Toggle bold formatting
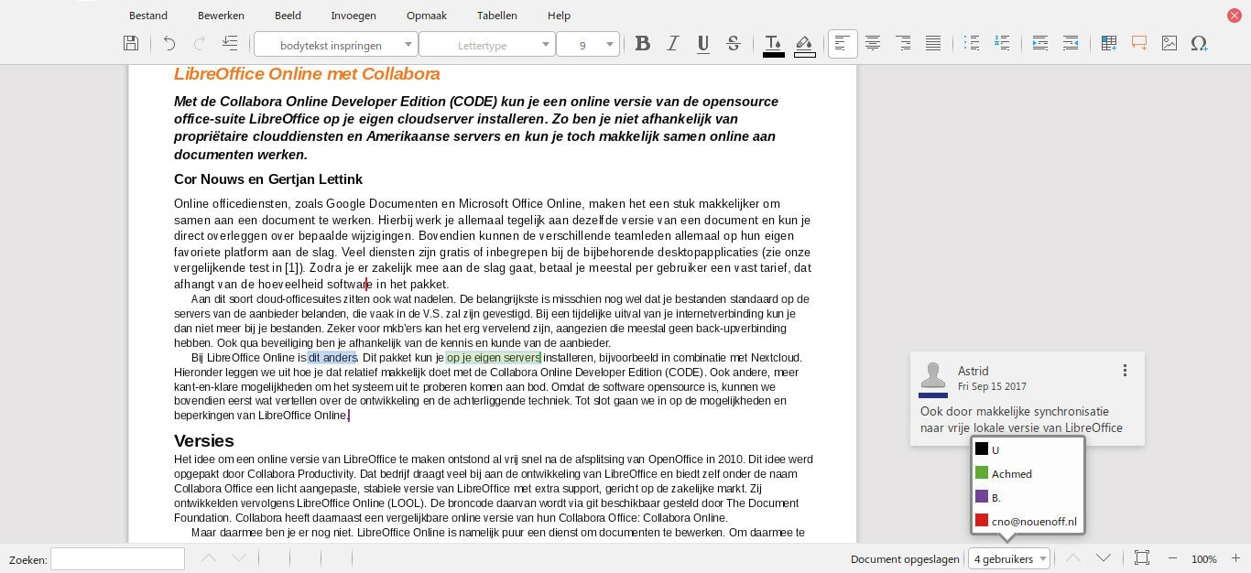The width and height of the screenshot is (1251, 573). 642,43
